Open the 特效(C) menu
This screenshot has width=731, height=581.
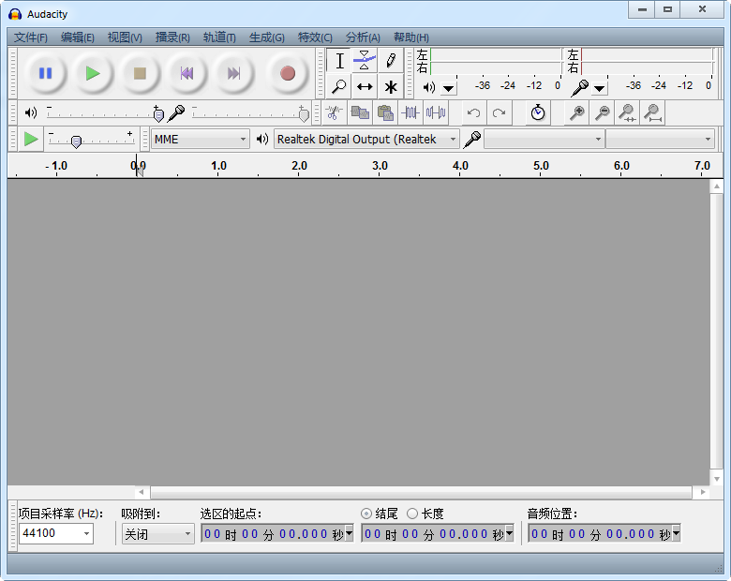315,37
